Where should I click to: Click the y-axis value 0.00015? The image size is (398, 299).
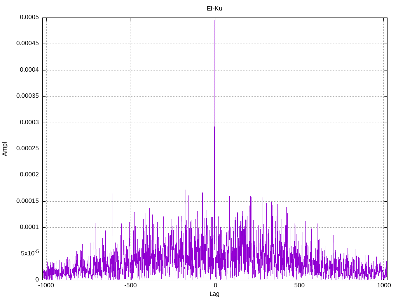point(28,201)
